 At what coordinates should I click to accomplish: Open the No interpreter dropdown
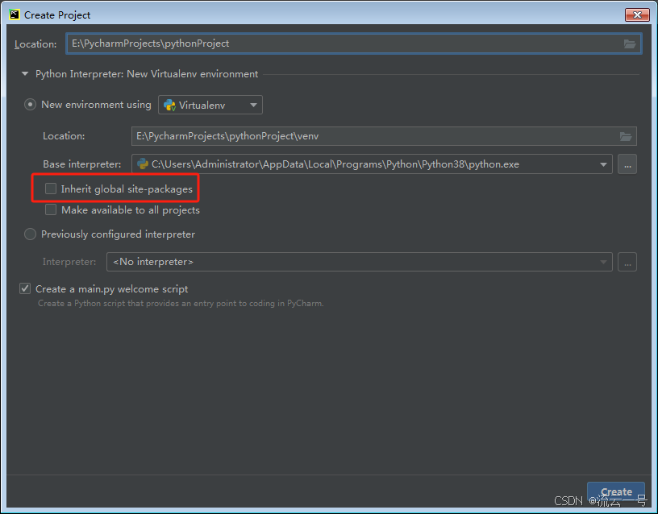(359, 262)
